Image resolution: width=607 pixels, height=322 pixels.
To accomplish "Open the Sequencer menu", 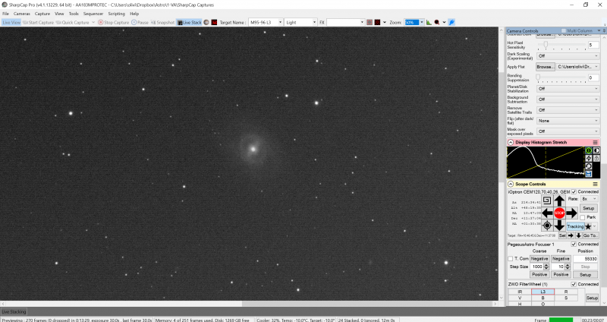I will pos(93,14).
